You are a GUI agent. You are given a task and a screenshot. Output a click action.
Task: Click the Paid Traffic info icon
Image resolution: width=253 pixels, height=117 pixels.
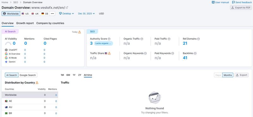tap(169, 39)
